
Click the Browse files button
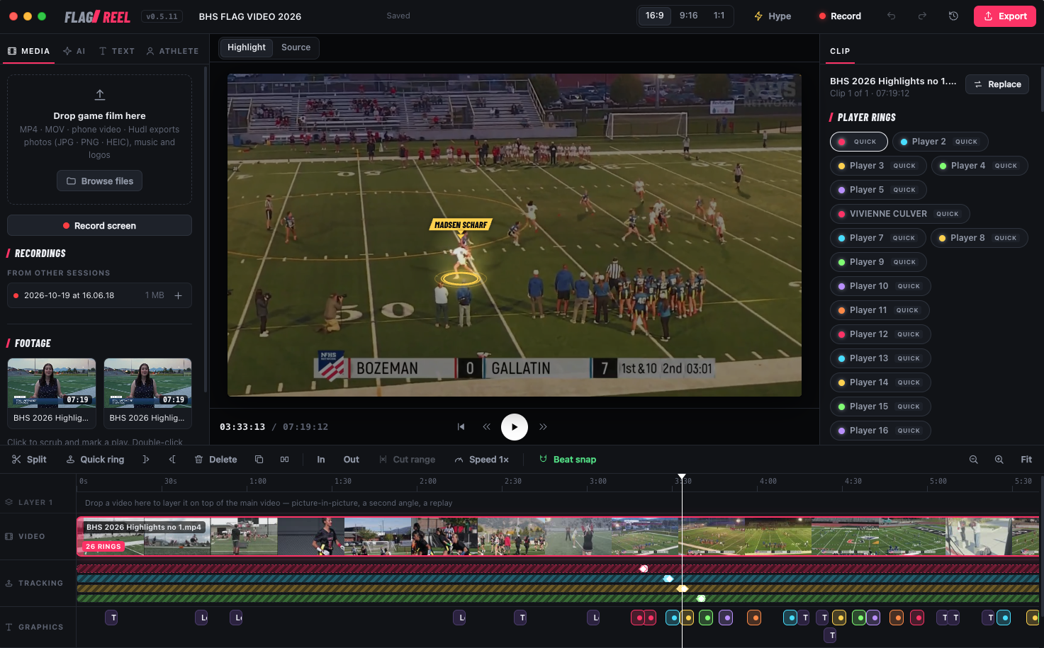pos(100,181)
